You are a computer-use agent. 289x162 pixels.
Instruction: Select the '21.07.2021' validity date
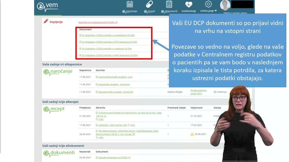point(196,116)
